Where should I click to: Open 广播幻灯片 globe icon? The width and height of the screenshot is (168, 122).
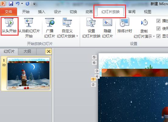point(50,23)
